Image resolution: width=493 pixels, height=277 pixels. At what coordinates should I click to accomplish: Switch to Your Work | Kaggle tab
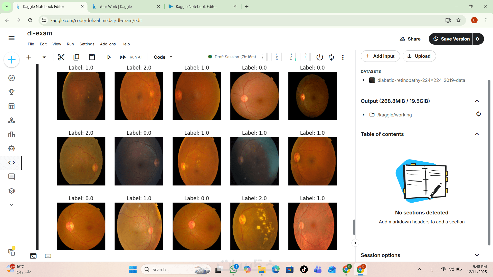coord(116,6)
